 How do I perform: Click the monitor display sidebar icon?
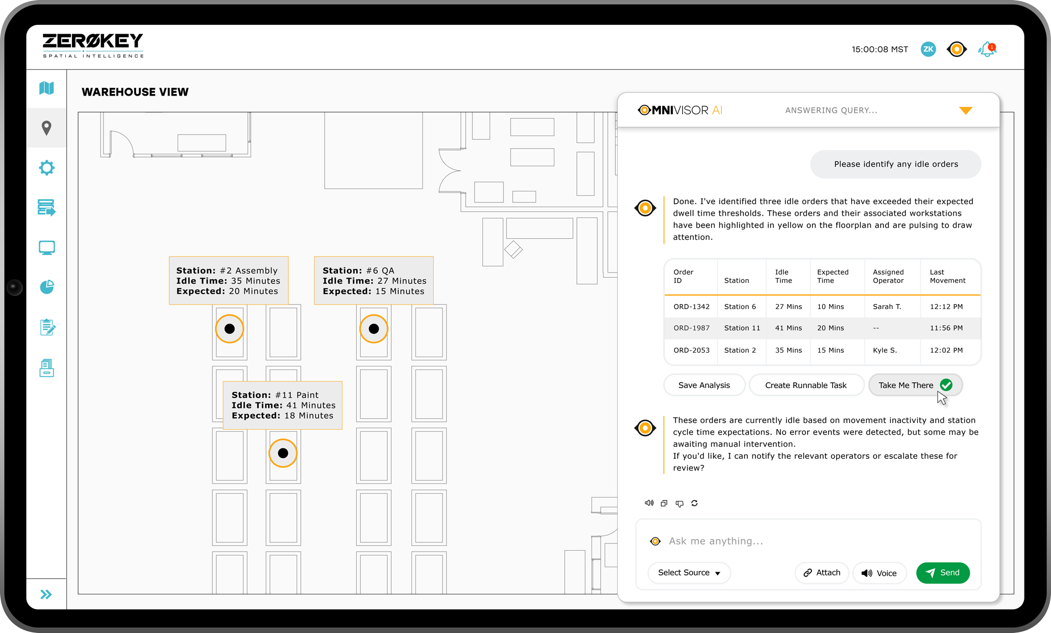tap(46, 248)
